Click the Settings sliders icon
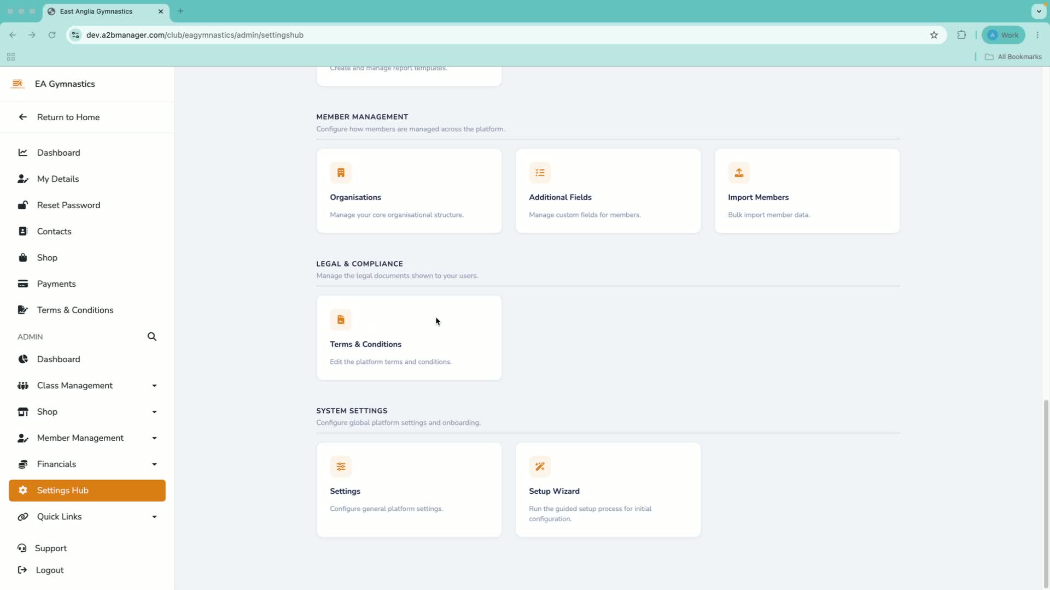Image resolution: width=1050 pixels, height=590 pixels. (341, 467)
